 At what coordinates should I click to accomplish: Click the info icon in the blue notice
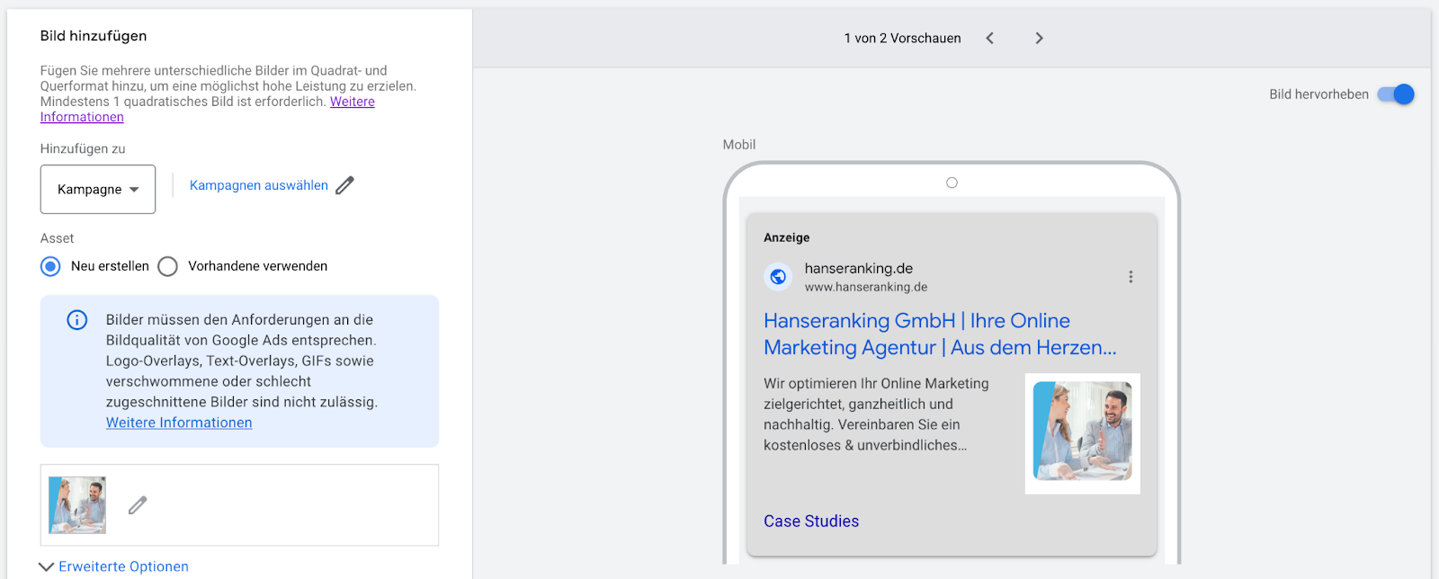(x=77, y=320)
